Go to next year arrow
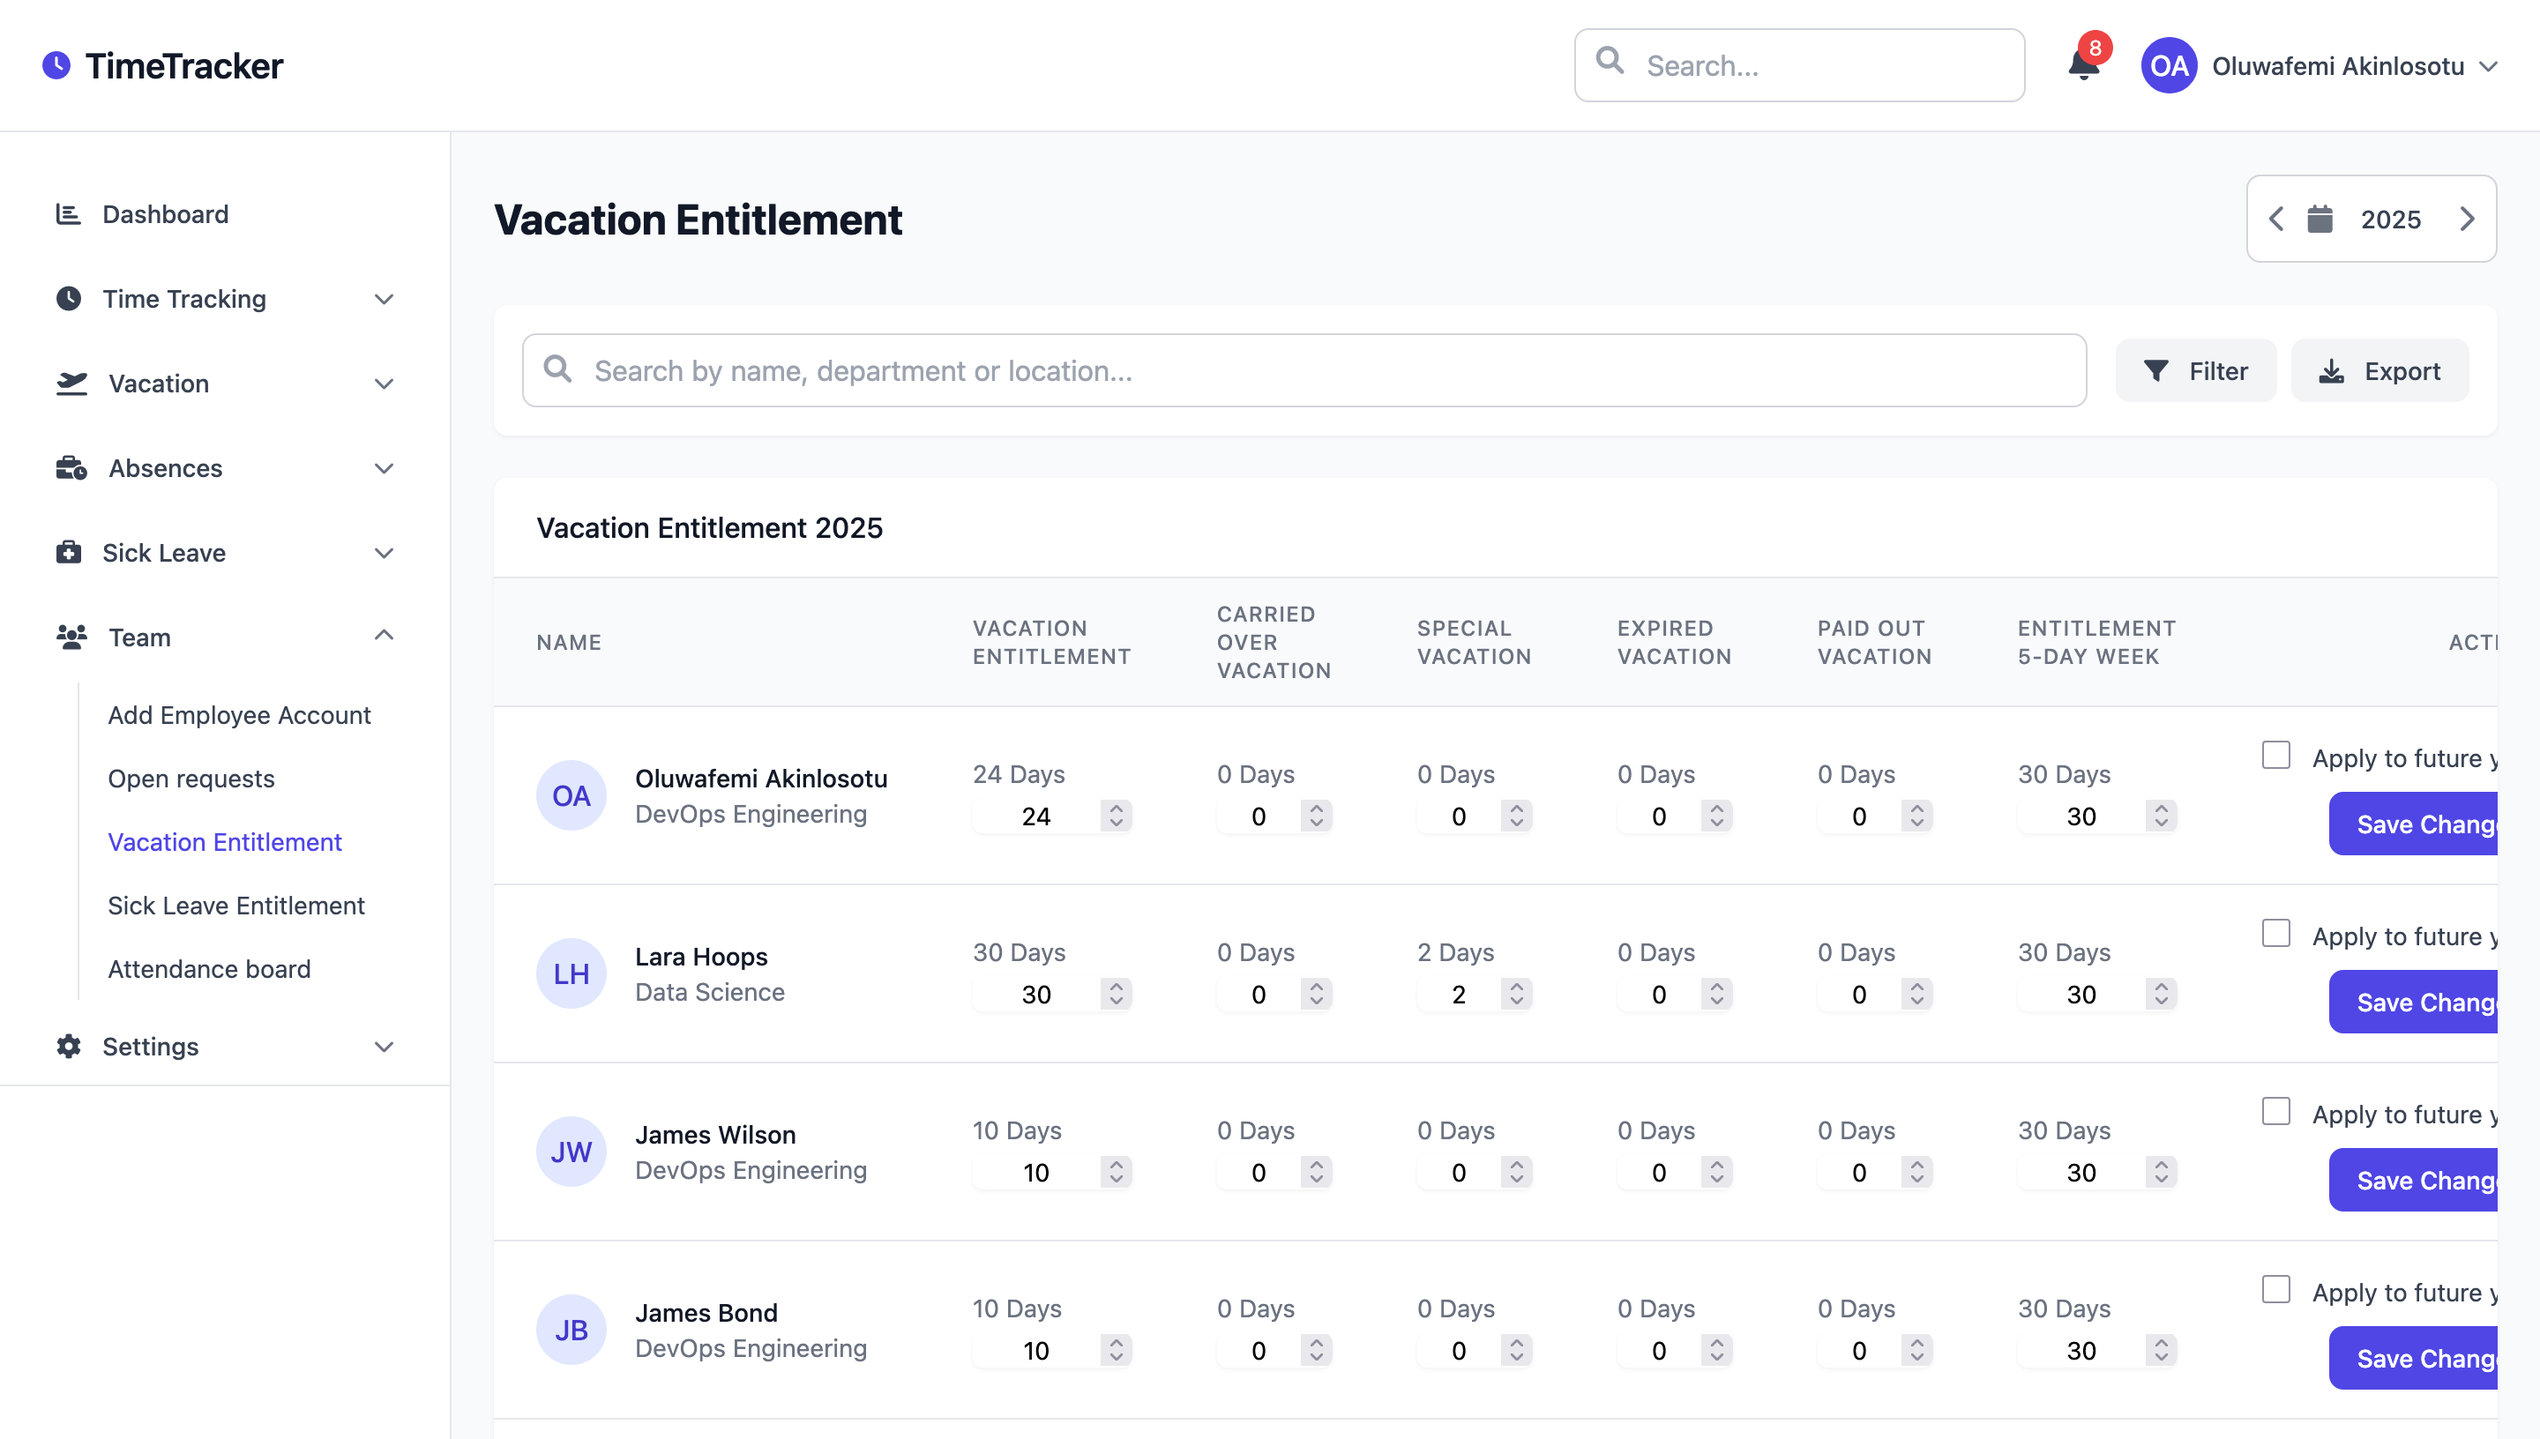Screen dimensions: 2540x1439 point(2467,219)
